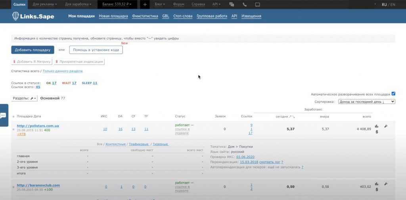Open the Для рекламы menu
The image size is (406, 200).
click(44, 5)
